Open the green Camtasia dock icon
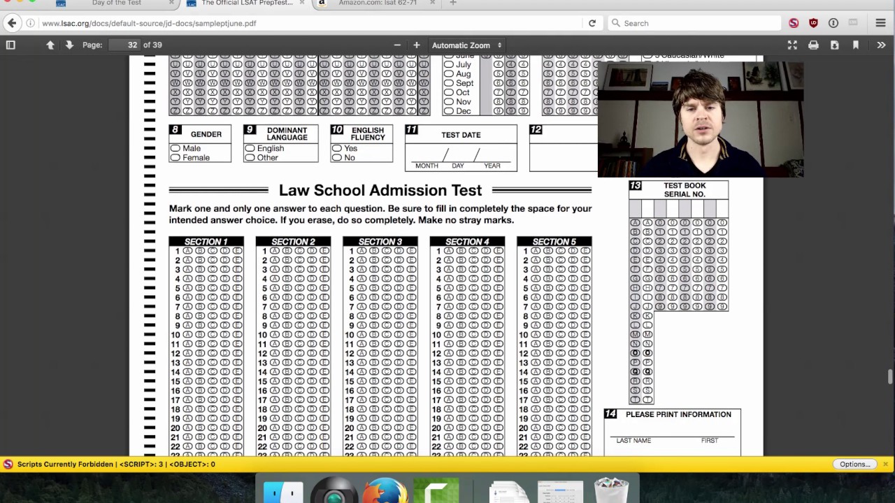895x503 pixels. coord(436,491)
